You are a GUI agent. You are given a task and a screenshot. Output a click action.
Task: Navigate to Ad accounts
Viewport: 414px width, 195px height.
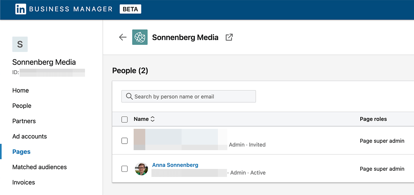(29, 136)
